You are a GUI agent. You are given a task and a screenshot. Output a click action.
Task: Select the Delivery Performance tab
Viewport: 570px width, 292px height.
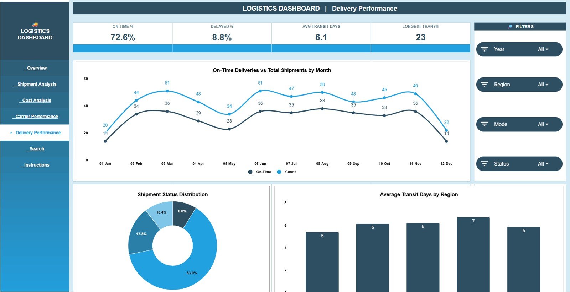[x=35, y=133]
